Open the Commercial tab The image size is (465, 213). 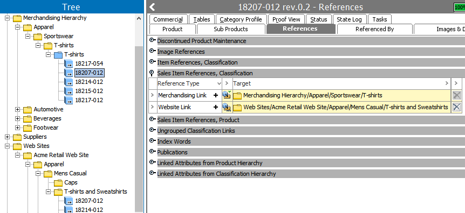point(168,19)
